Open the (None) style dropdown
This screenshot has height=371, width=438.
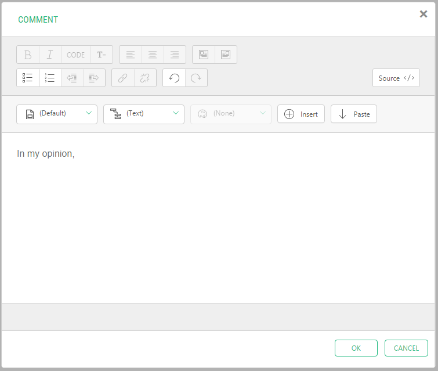coord(231,114)
